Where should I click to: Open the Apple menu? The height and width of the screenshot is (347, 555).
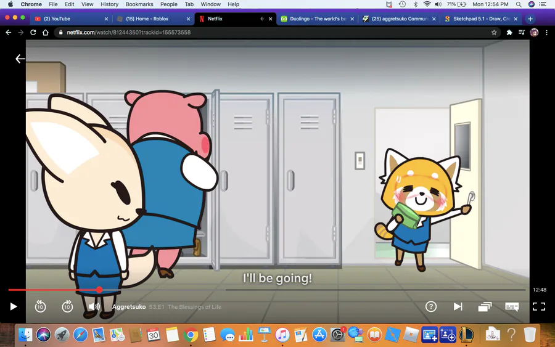point(10,4)
